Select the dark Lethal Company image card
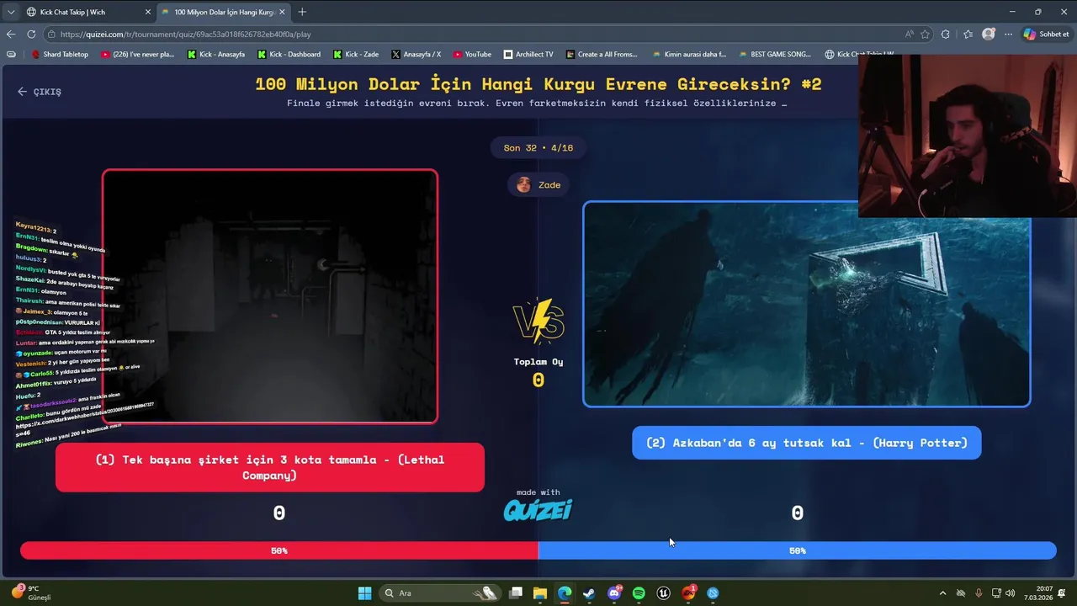The height and width of the screenshot is (606, 1077). [270, 296]
